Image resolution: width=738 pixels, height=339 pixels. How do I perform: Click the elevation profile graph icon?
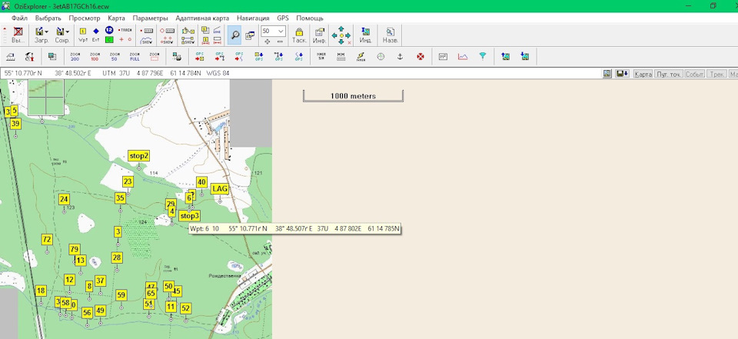click(463, 57)
